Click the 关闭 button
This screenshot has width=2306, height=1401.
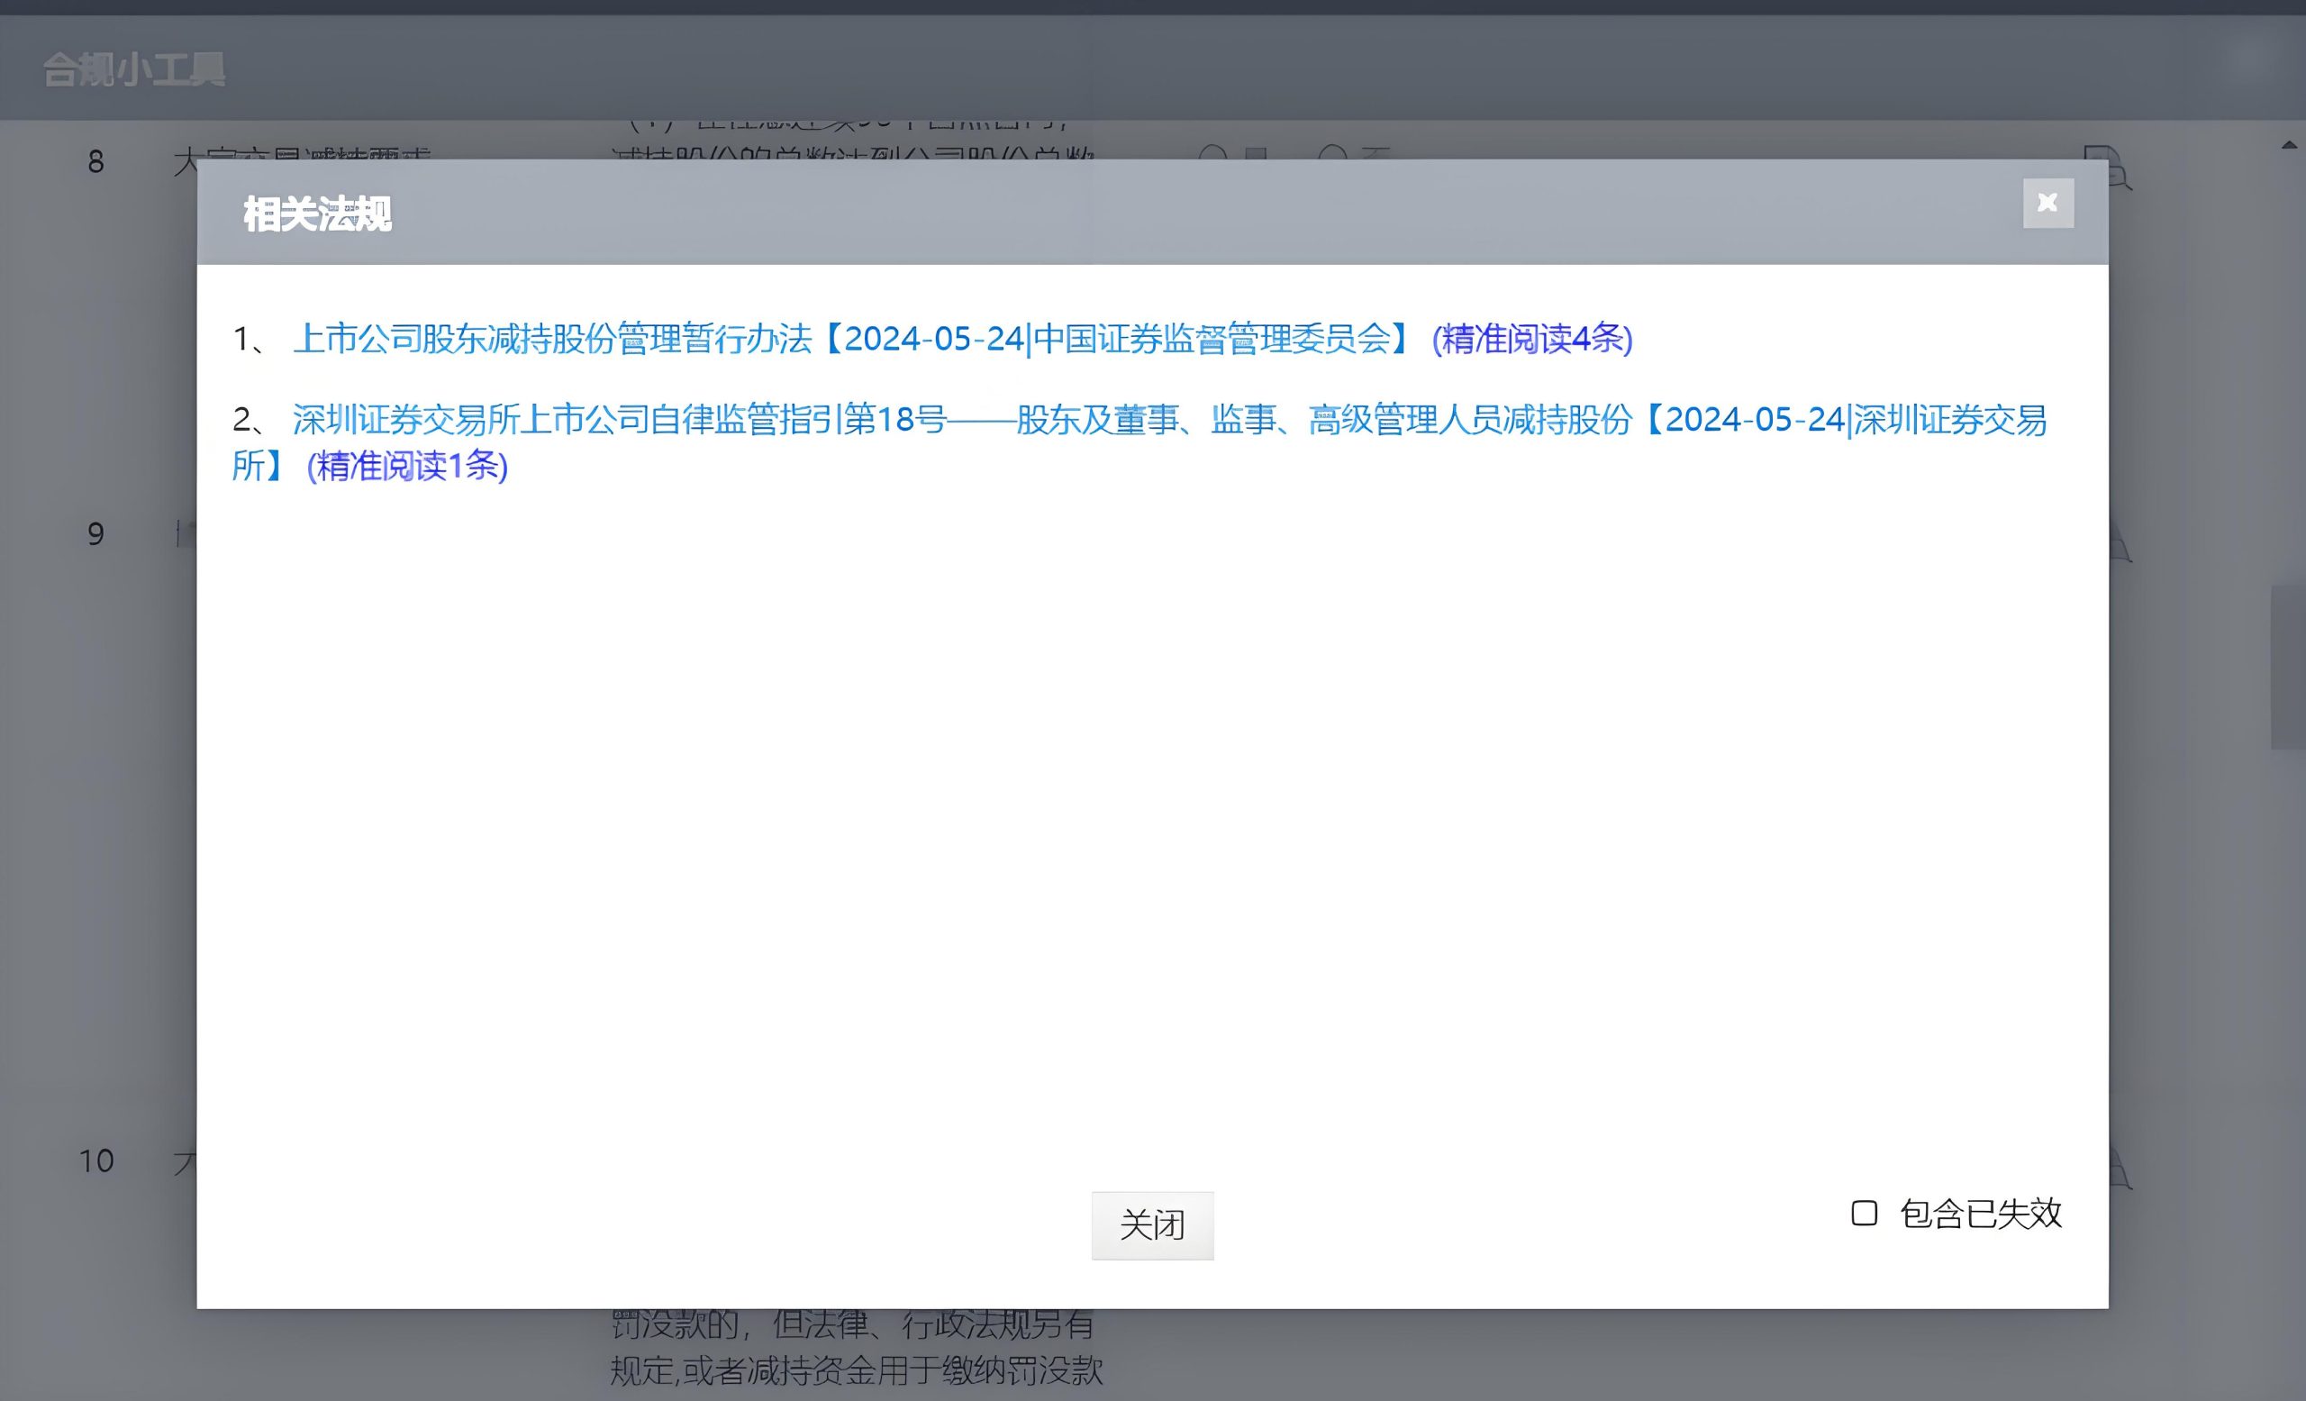pyautogui.click(x=1152, y=1225)
